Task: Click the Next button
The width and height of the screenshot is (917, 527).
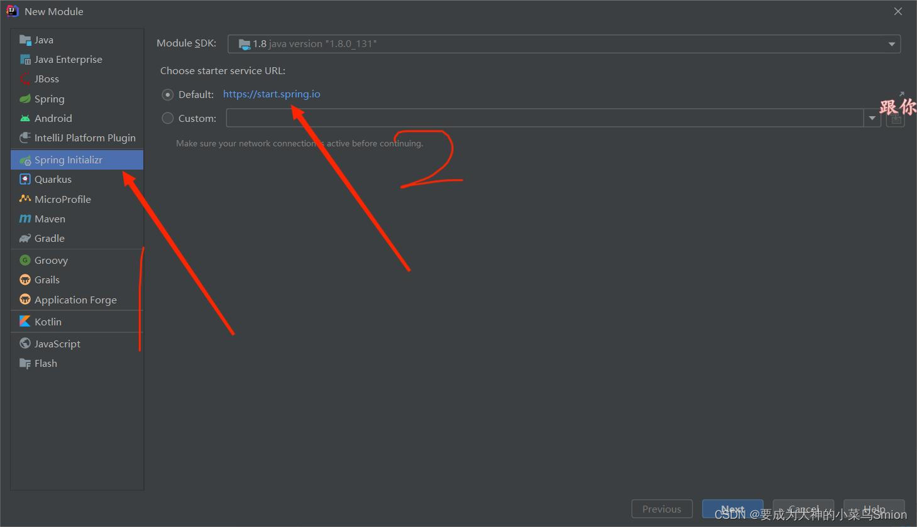Action: [x=732, y=509]
